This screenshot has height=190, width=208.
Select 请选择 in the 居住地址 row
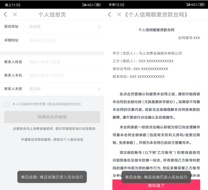click(35, 27)
